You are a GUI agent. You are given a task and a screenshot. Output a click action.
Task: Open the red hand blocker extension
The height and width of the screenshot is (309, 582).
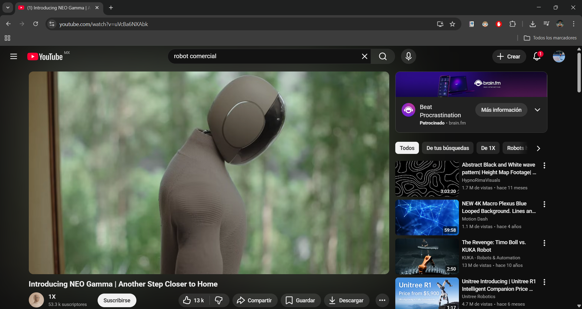[499, 24]
